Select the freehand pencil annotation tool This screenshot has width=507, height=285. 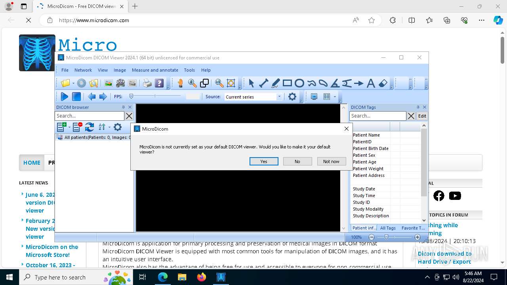point(276,83)
